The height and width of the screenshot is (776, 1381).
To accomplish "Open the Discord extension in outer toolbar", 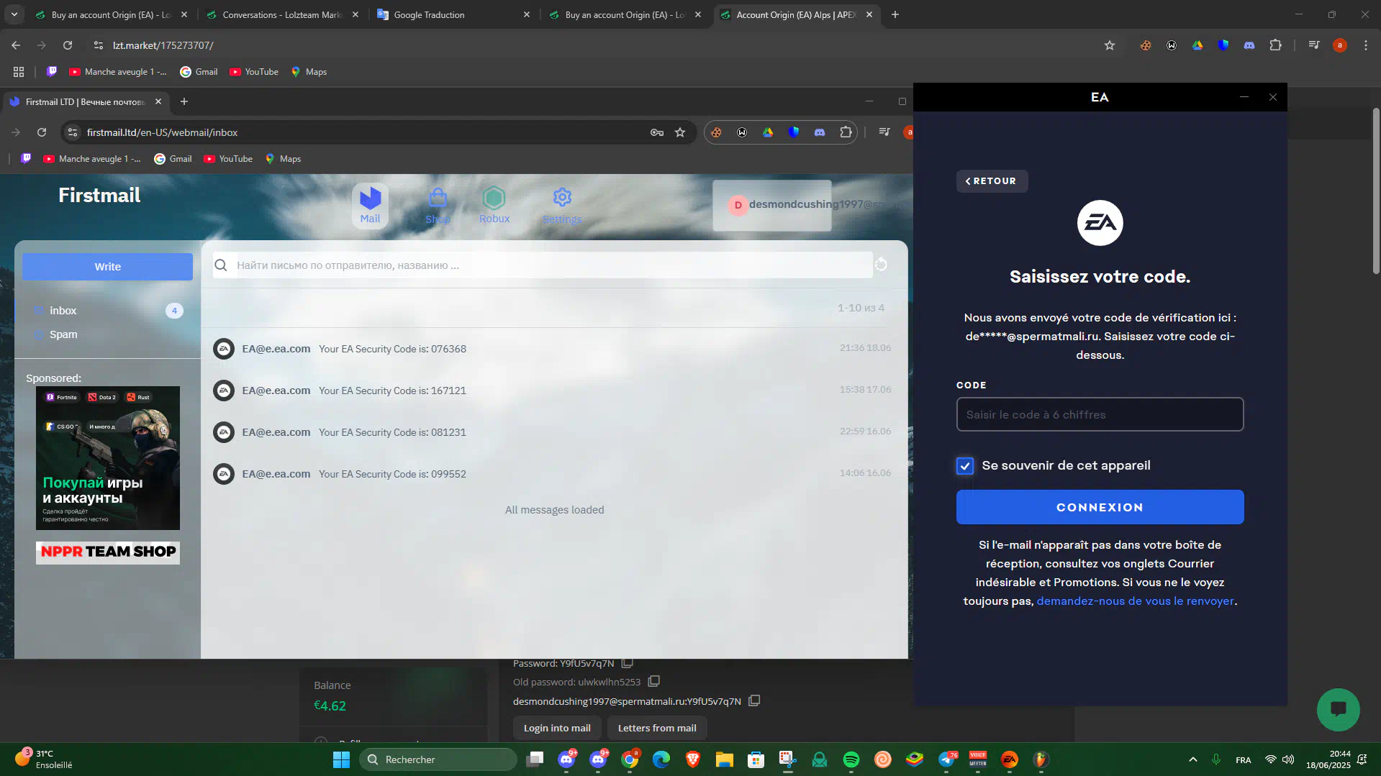I will tap(1249, 45).
